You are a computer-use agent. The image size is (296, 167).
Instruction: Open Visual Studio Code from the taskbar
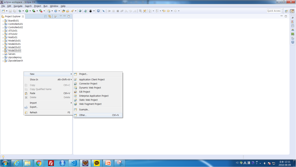click(74, 163)
